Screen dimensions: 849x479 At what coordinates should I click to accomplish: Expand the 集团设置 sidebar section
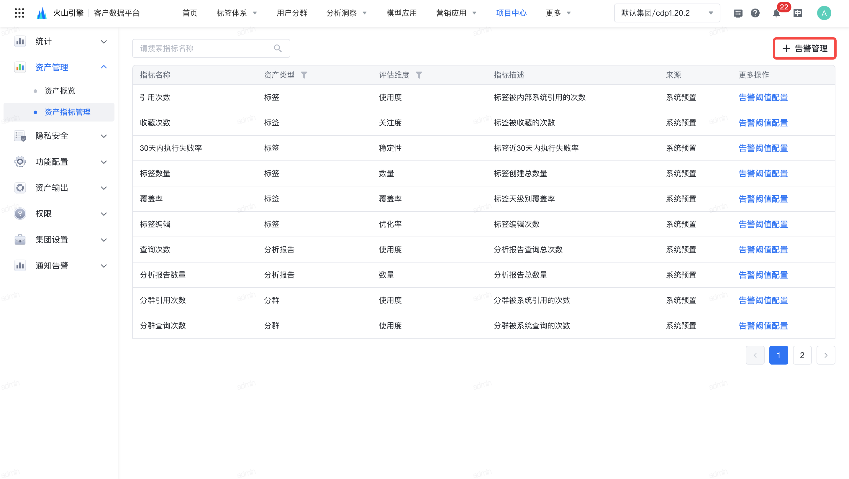104,240
